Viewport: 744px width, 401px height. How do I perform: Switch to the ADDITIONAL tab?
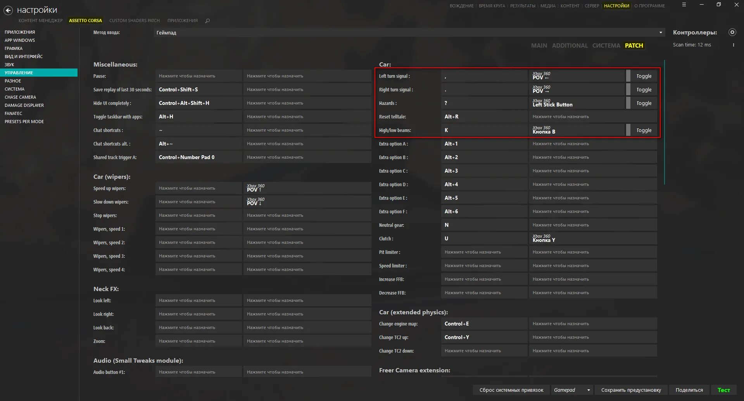pos(570,46)
